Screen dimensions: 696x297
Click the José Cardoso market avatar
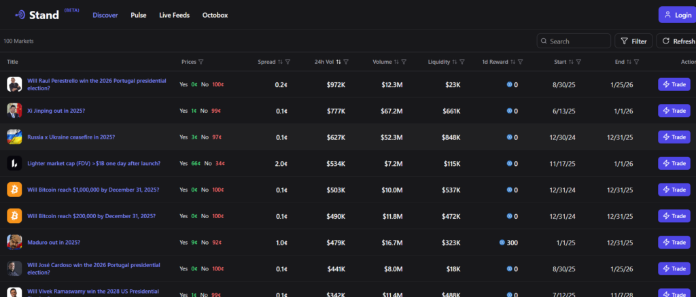[14, 268]
